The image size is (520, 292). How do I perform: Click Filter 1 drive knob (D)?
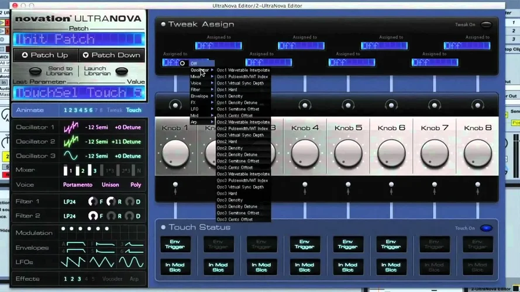pos(130,201)
